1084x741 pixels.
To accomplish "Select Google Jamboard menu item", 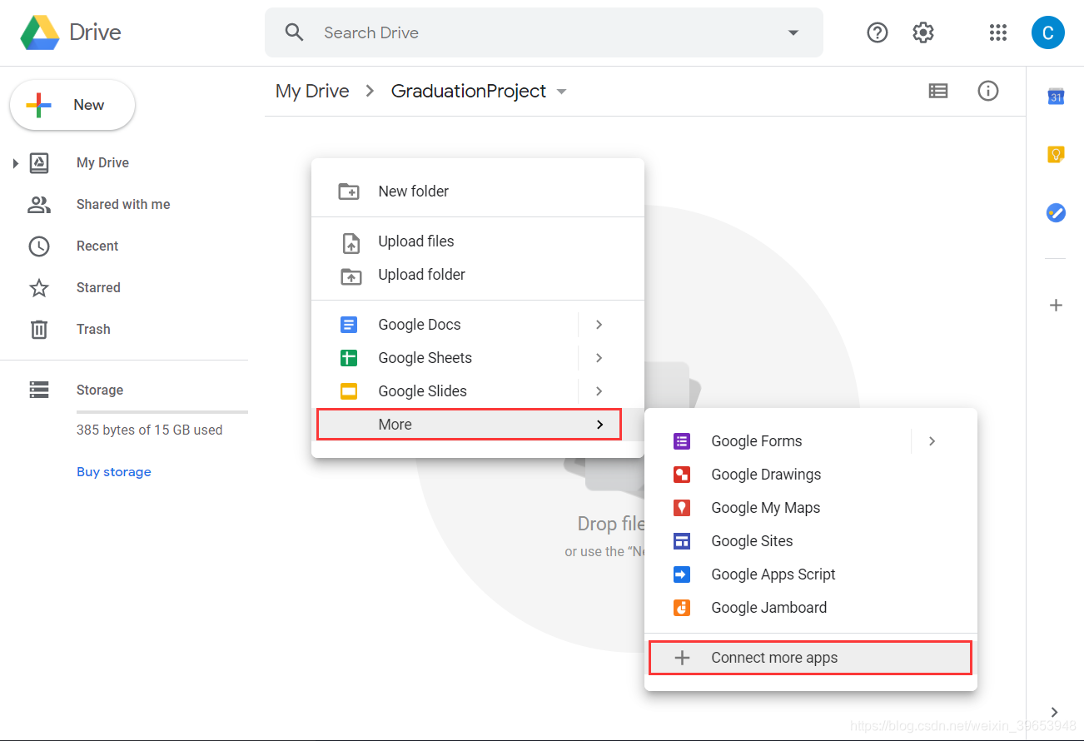I will pos(811,608).
